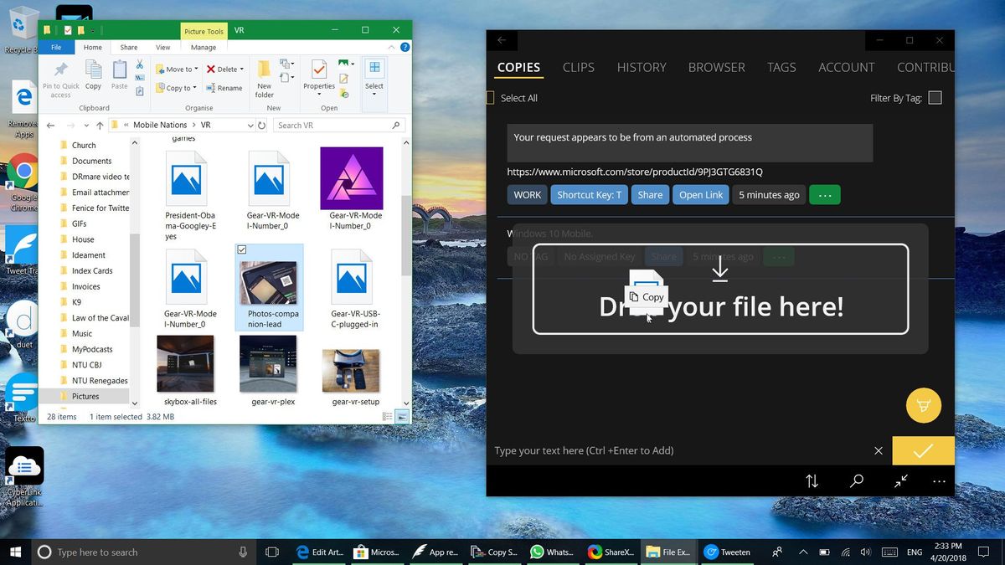This screenshot has width=1005, height=565.
Task: Uncheck the Photos-companion-lead thumbnail checkbox
Action: [243, 249]
